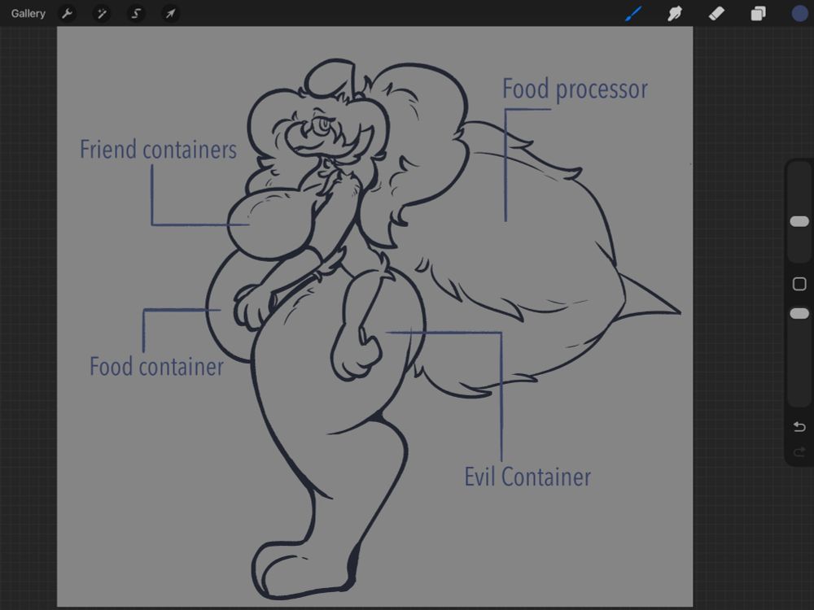Open the Actions wrench menu

pos(67,14)
